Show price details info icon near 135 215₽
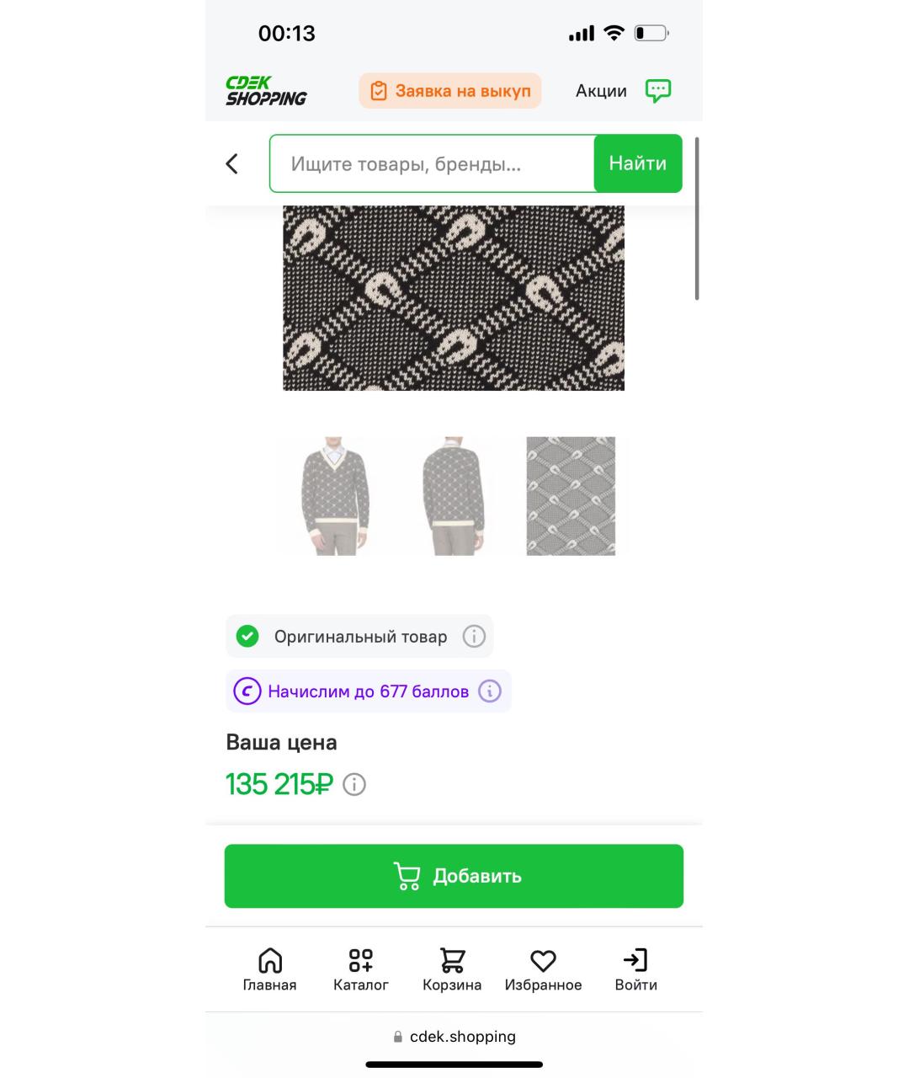Viewport: 909px width, 1078px height. point(354,785)
